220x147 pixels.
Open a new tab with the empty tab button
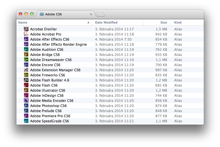(x=100, y=14)
